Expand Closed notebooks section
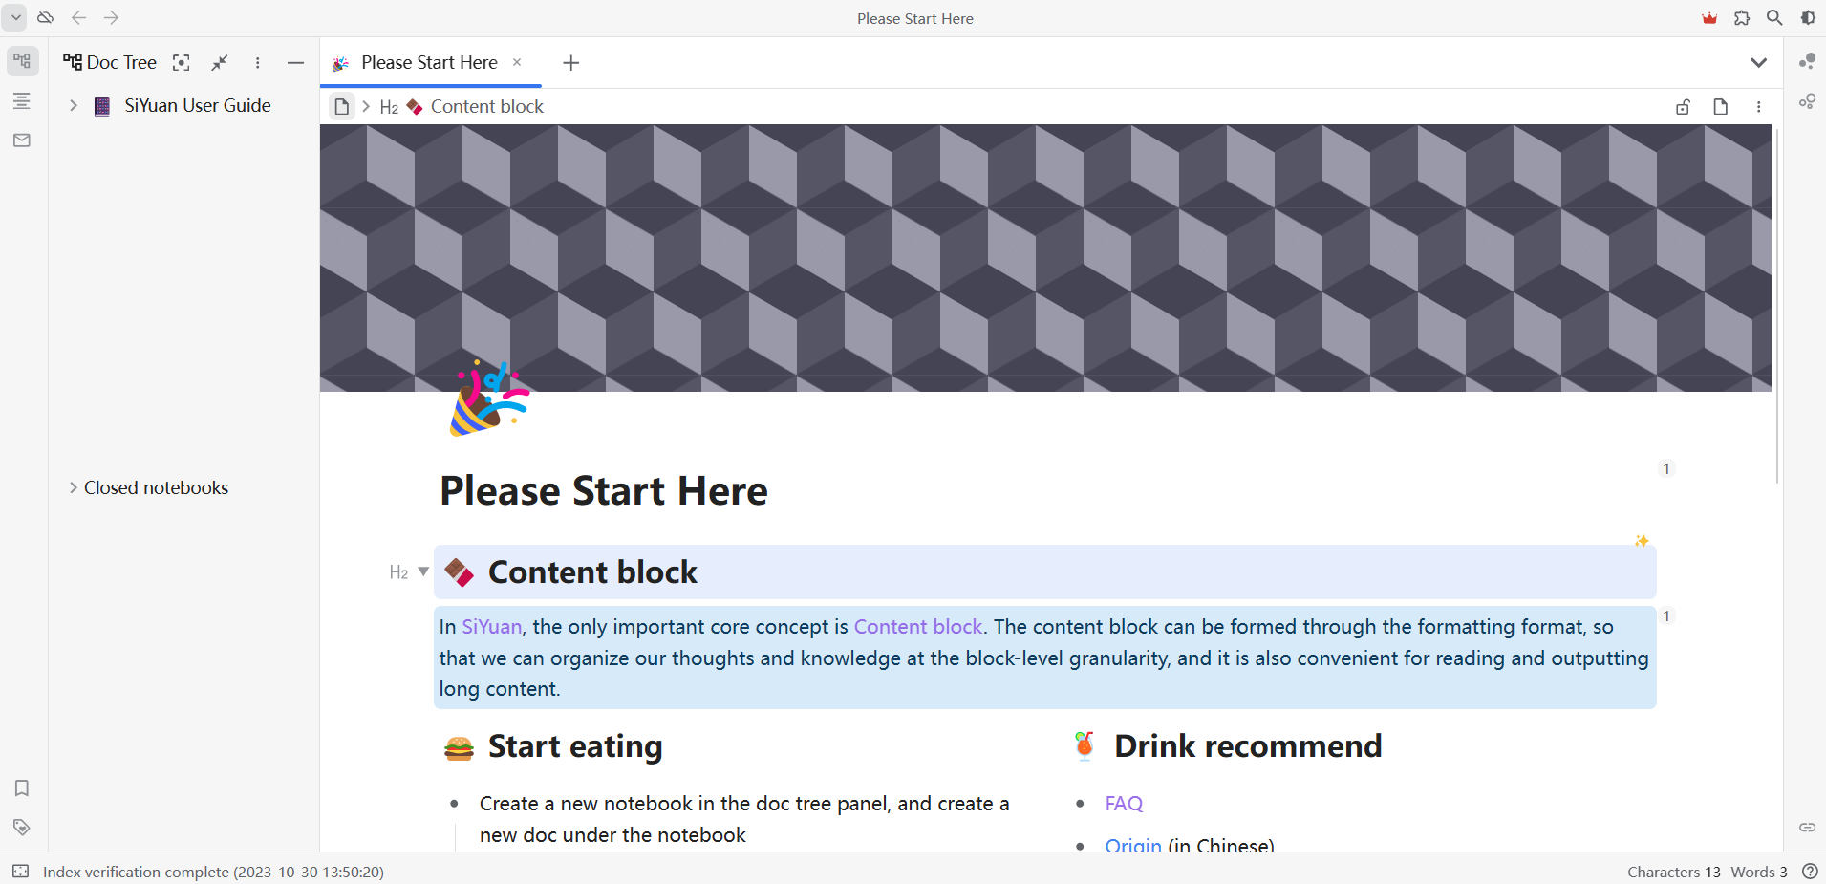Image resolution: width=1826 pixels, height=884 pixels. click(x=74, y=487)
